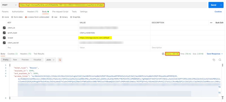Image resolution: width=226 pixels, height=102 pixels.
Task: Open the Send button arrow menu
Action: coord(221,5)
